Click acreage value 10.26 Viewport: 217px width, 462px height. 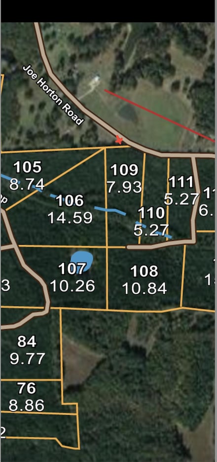(x=72, y=286)
